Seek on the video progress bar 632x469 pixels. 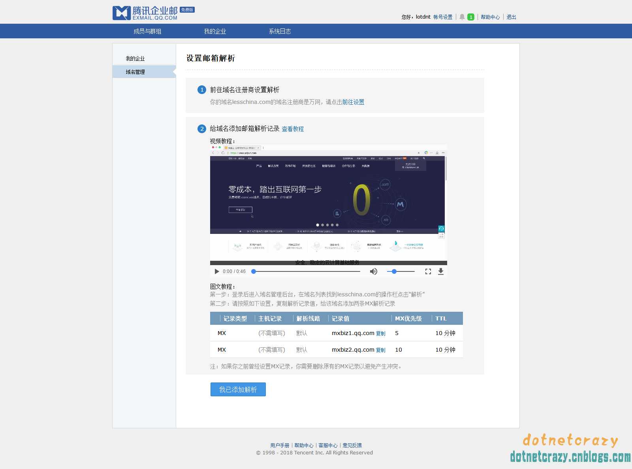[x=307, y=271]
